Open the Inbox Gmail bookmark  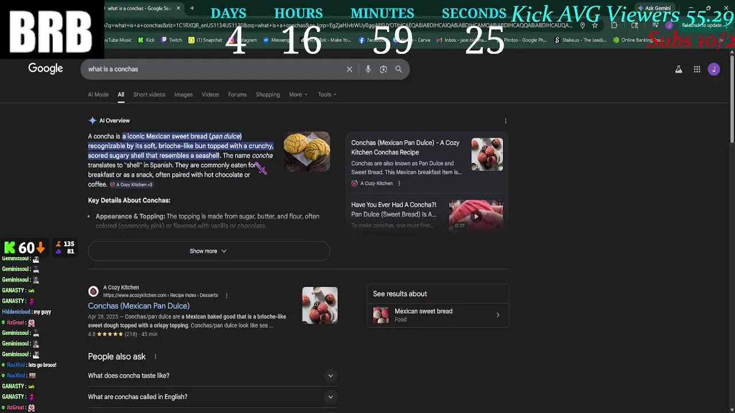(461, 40)
